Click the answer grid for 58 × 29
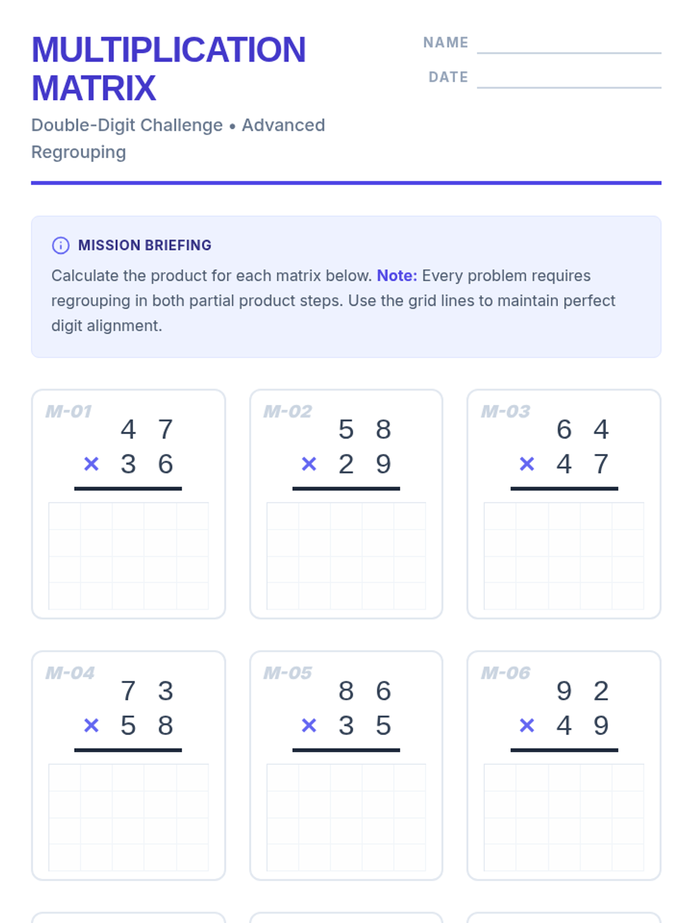The width and height of the screenshot is (692, 923). (346, 556)
